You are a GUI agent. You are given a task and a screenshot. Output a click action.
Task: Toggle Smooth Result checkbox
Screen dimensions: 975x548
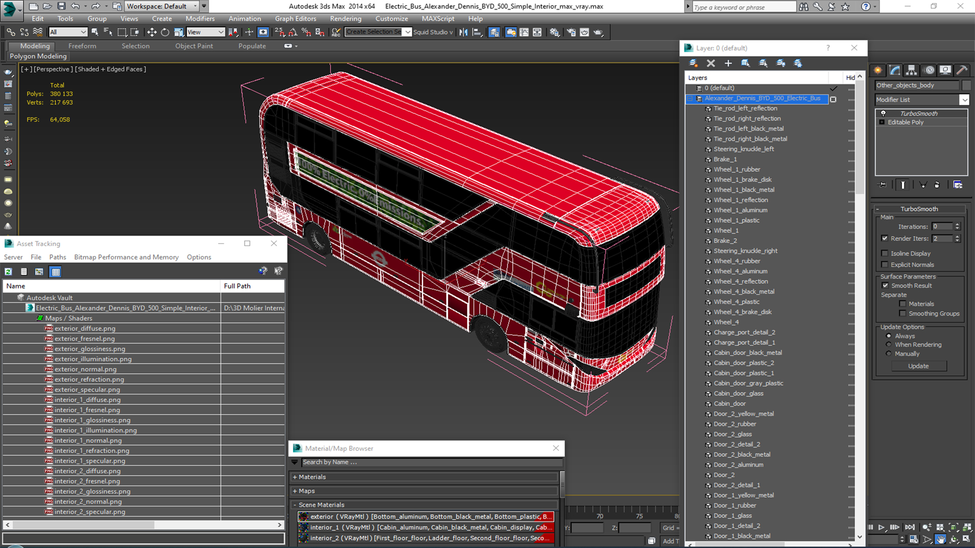pyautogui.click(x=885, y=285)
